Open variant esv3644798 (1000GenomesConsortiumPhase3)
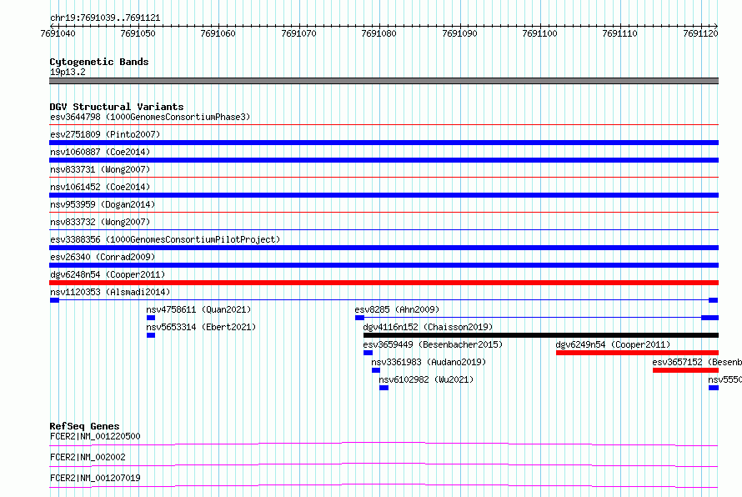 point(150,118)
